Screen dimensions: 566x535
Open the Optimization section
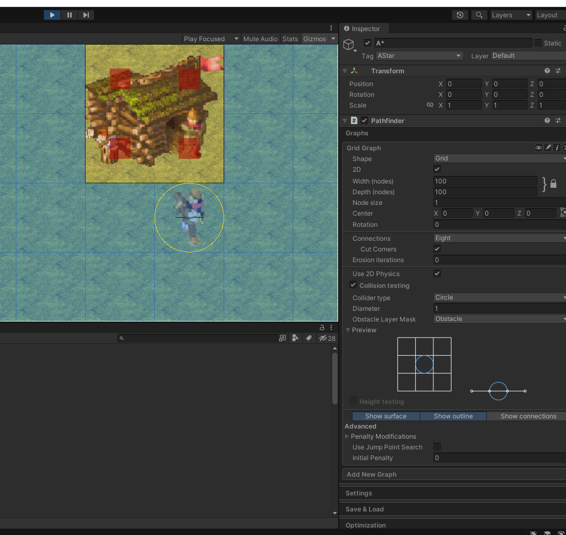(x=453, y=525)
